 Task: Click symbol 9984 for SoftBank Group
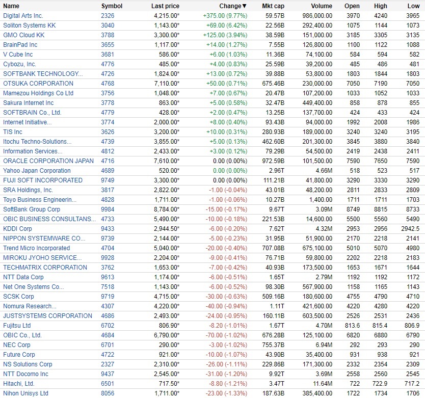pyautogui.click(x=108, y=209)
